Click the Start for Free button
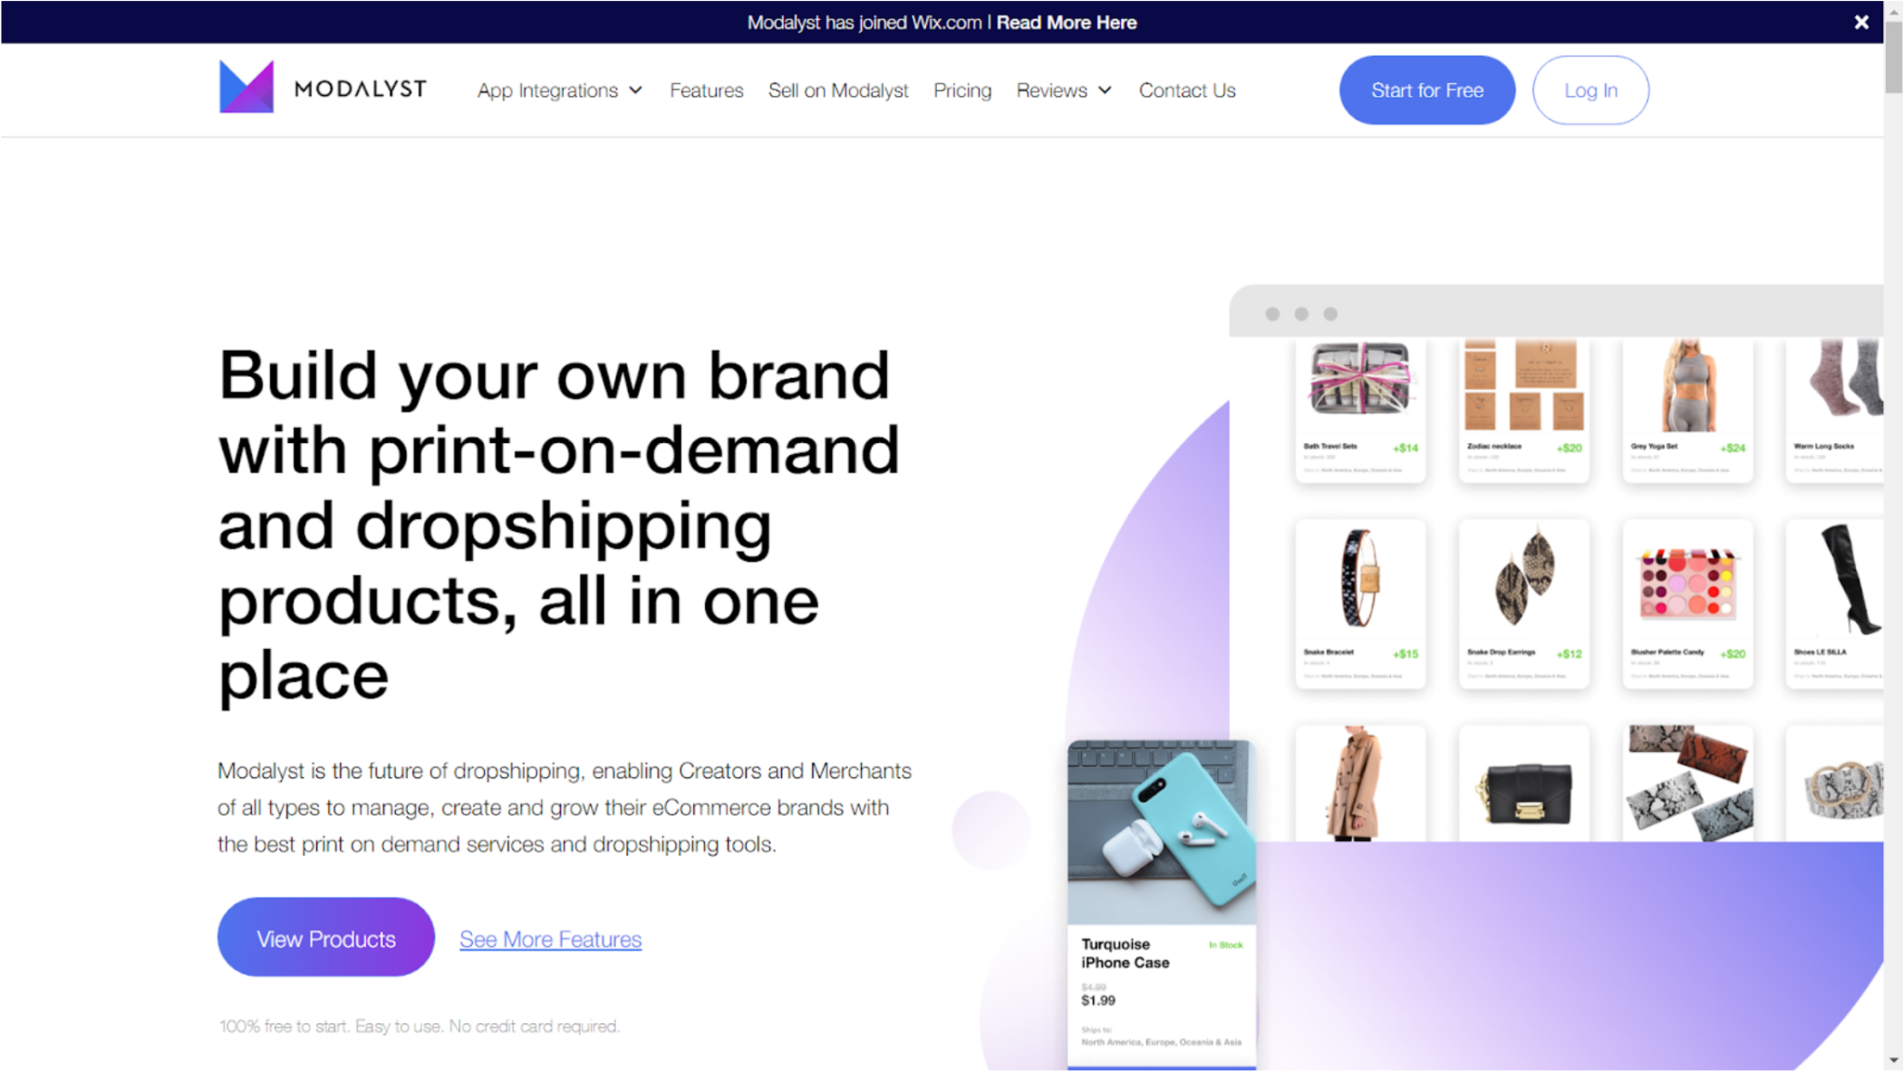Viewport: 1903px width, 1071px height. point(1426,91)
